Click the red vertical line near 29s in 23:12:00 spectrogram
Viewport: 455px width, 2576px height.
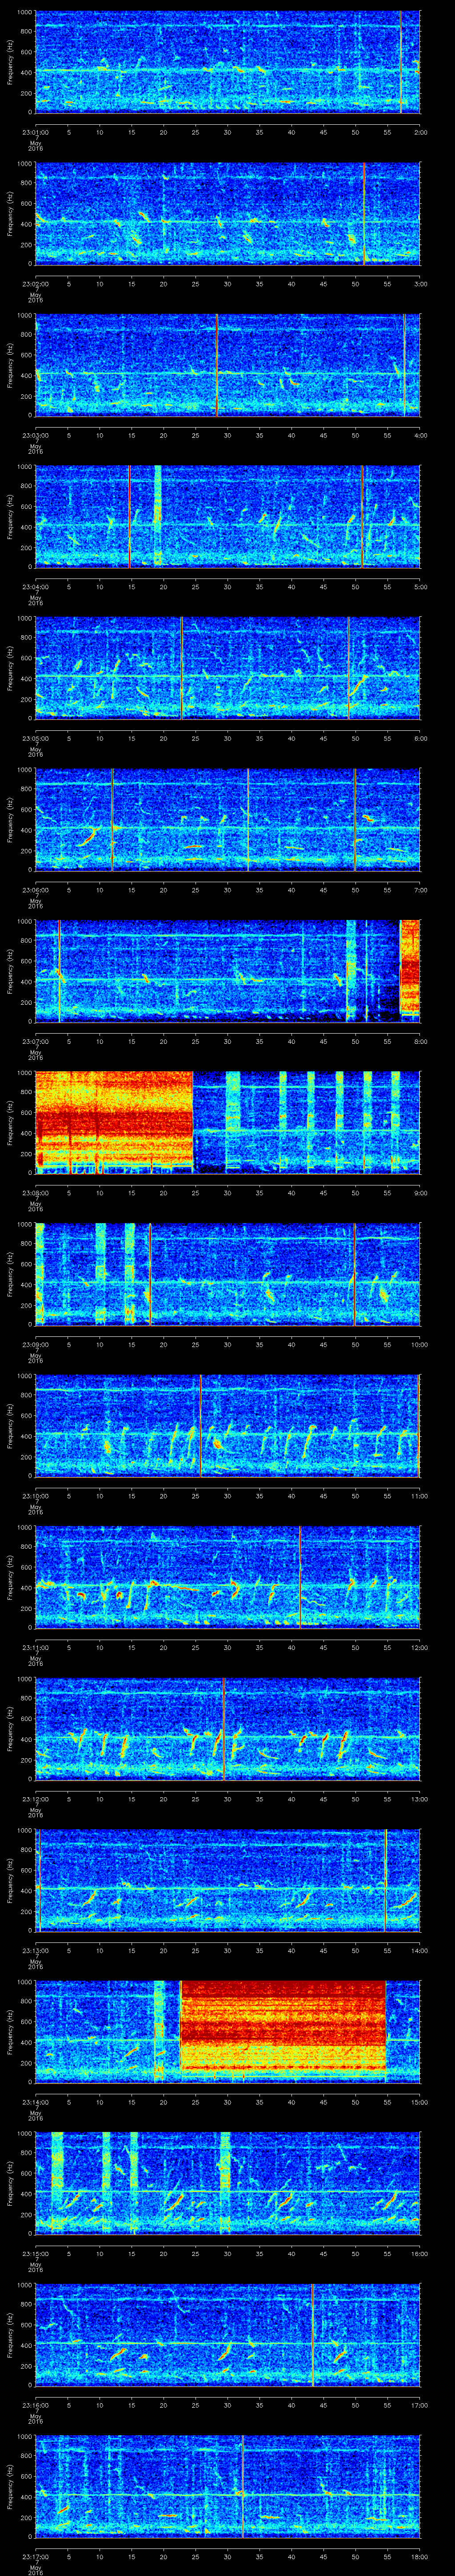click(224, 1728)
